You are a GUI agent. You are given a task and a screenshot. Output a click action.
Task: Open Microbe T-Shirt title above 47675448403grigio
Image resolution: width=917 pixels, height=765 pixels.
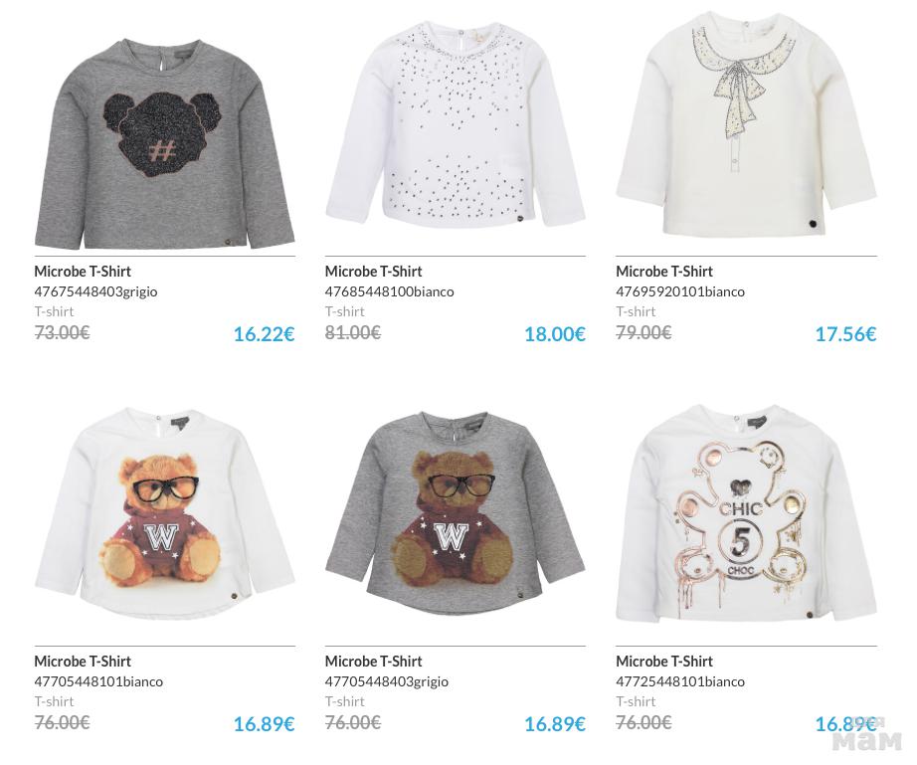point(83,271)
